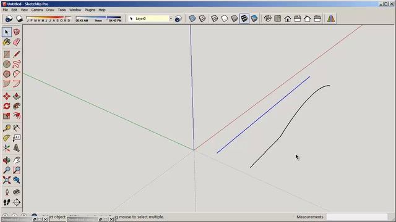Switch to Shaded With Textures style
This screenshot has height=222, width=396.
pyautogui.click(x=244, y=18)
